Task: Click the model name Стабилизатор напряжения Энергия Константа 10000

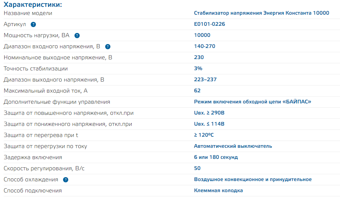Action: 261,13
